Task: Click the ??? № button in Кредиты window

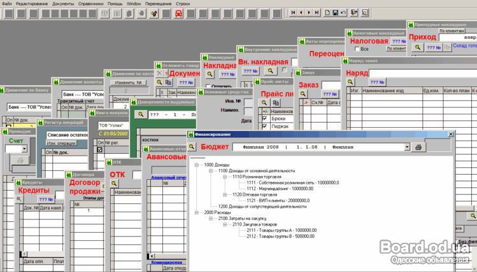Action: coord(45,199)
